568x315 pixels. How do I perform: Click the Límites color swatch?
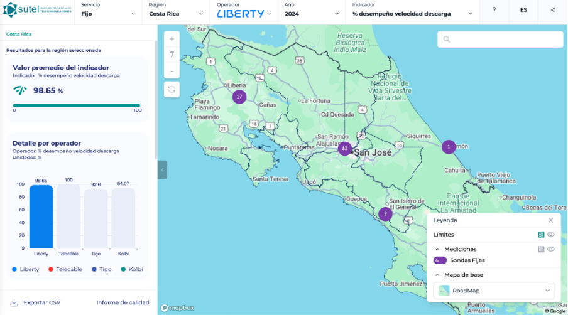click(x=540, y=235)
